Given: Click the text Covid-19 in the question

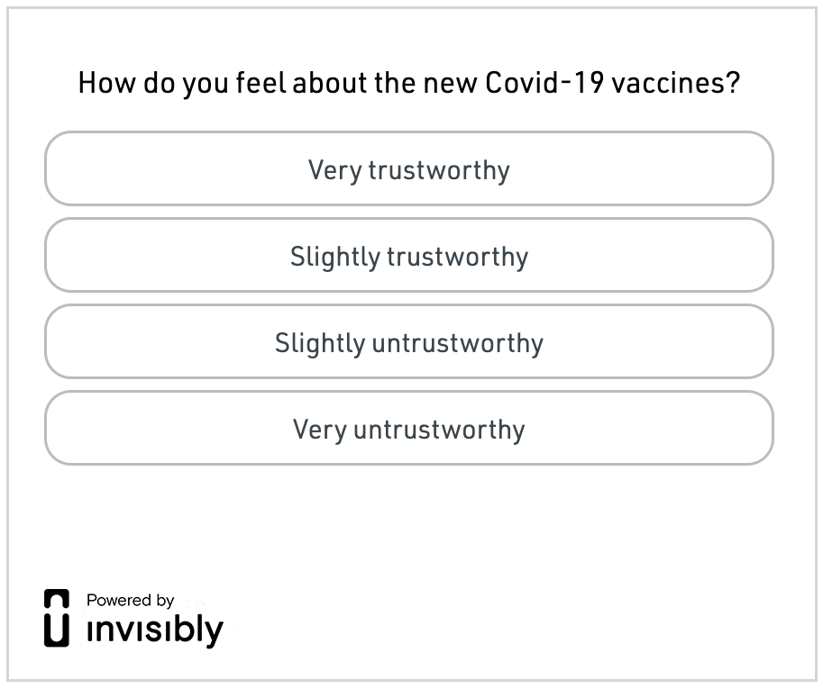Looking at the screenshot, I should click(x=544, y=82).
